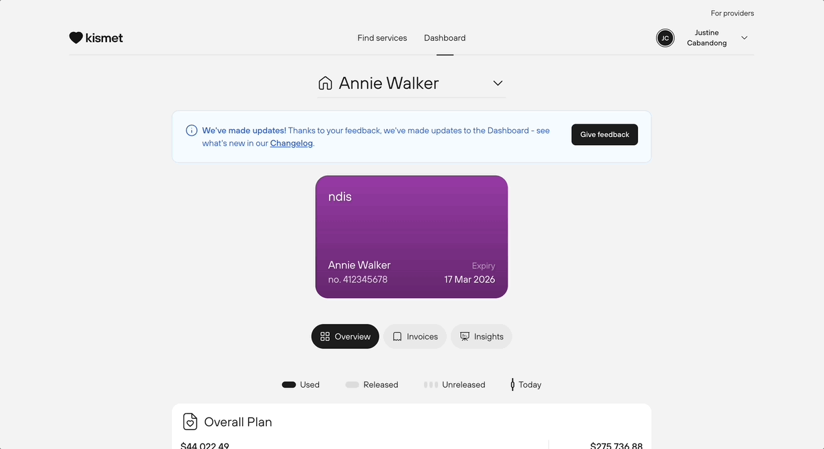824x449 pixels.
Task: Click the Annie Walker heading
Action: 389,84
